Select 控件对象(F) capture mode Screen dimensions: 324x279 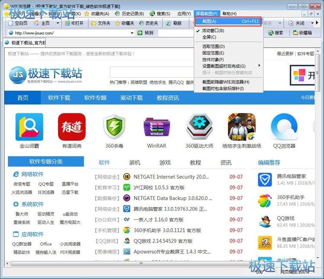click(x=213, y=60)
